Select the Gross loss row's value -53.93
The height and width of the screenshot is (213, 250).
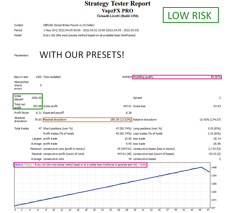pyautogui.click(x=216, y=106)
